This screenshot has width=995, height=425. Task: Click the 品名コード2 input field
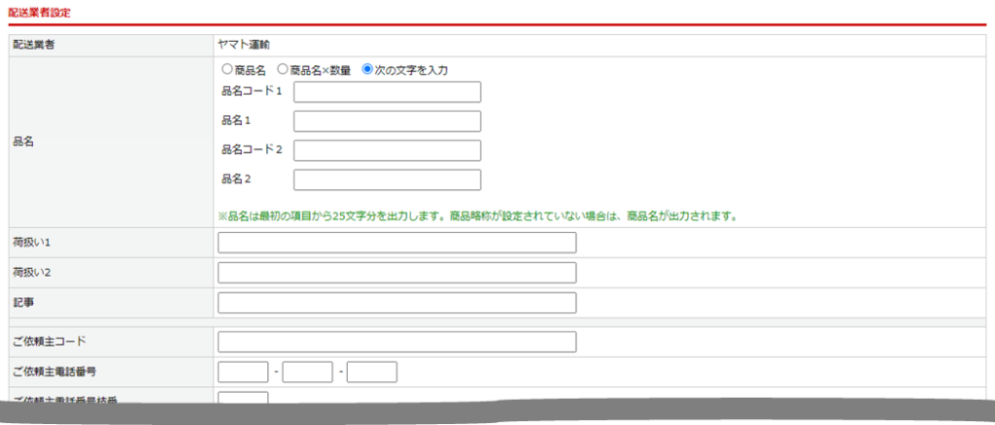coord(387,150)
